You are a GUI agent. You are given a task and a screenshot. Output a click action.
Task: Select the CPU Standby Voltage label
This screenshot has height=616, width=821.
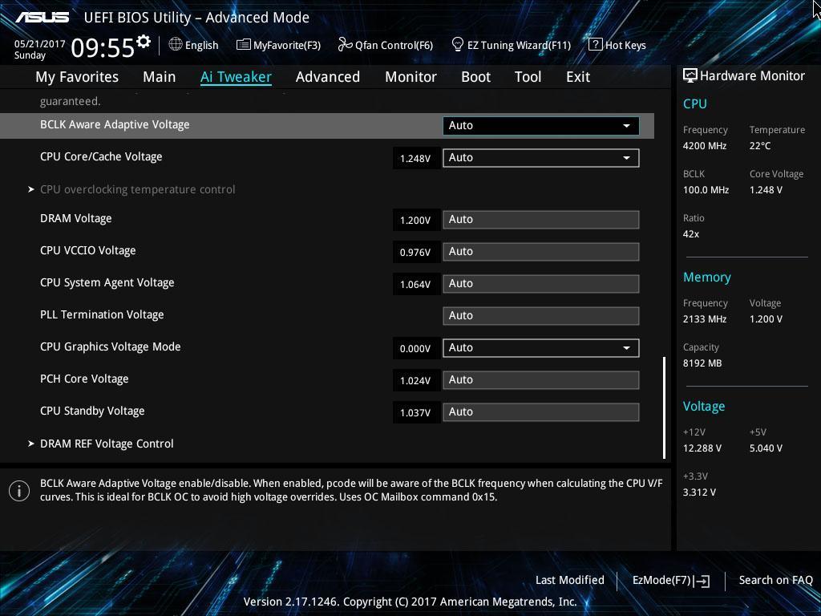pos(92,411)
